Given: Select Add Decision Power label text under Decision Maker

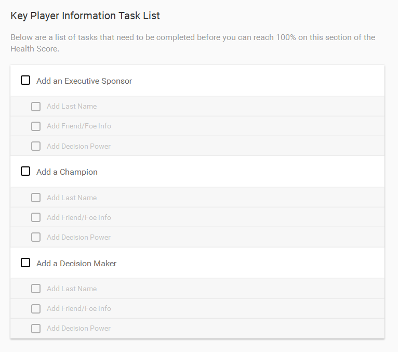Looking at the screenshot, I should pyautogui.click(x=78, y=328).
